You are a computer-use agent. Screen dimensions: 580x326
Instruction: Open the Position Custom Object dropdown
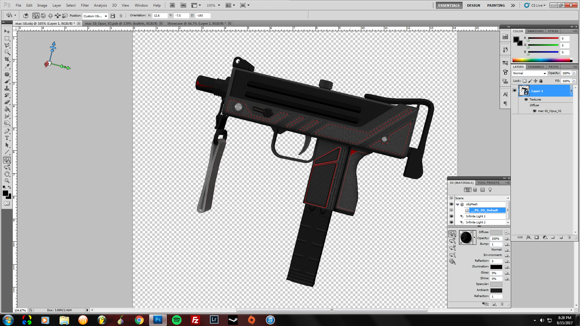pos(95,16)
